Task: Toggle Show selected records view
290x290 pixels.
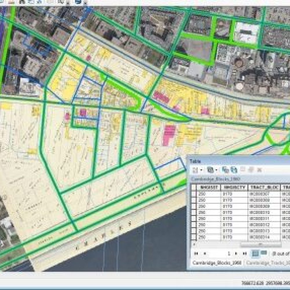Action: pyautogui.click(x=264, y=253)
